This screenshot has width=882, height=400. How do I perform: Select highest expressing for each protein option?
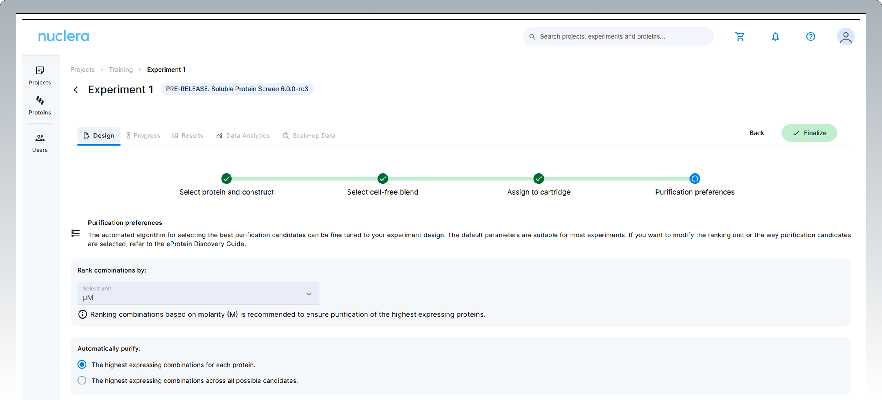point(82,364)
